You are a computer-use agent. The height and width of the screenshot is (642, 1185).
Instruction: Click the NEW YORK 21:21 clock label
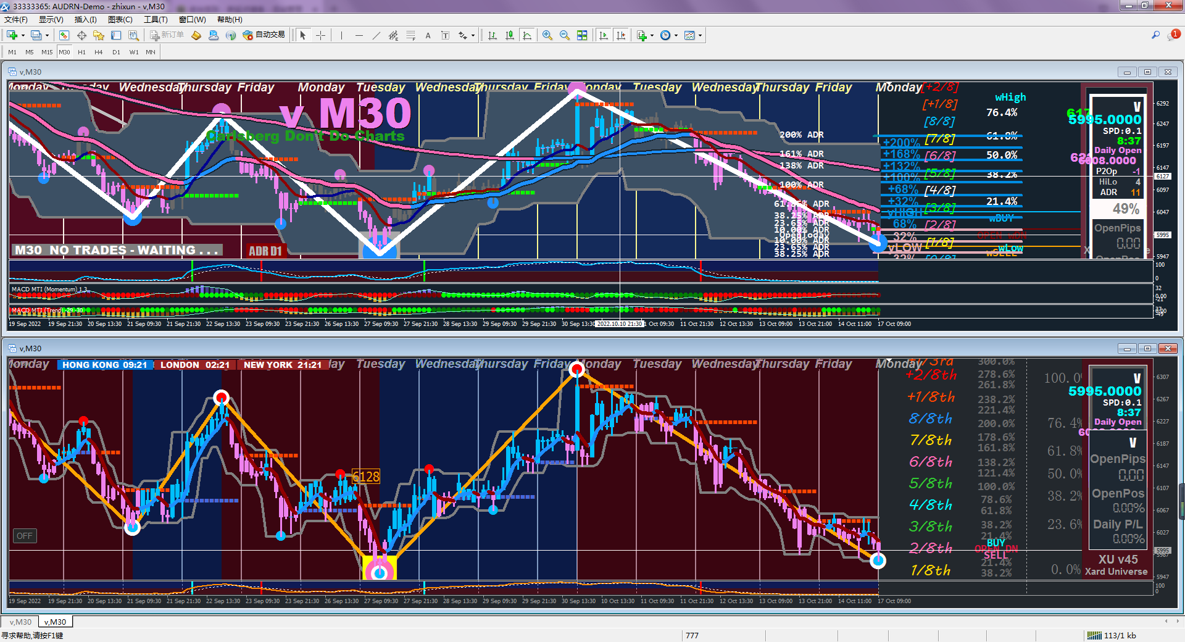[283, 365]
